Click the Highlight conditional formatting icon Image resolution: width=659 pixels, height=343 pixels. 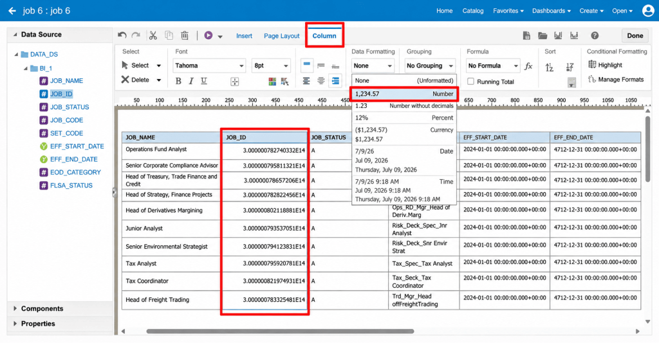pyautogui.click(x=592, y=65)
